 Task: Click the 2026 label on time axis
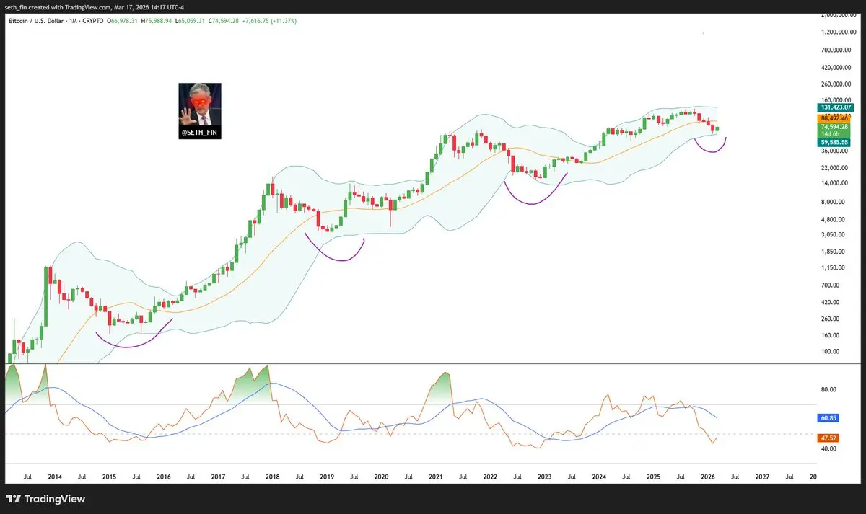coord(708,477)
